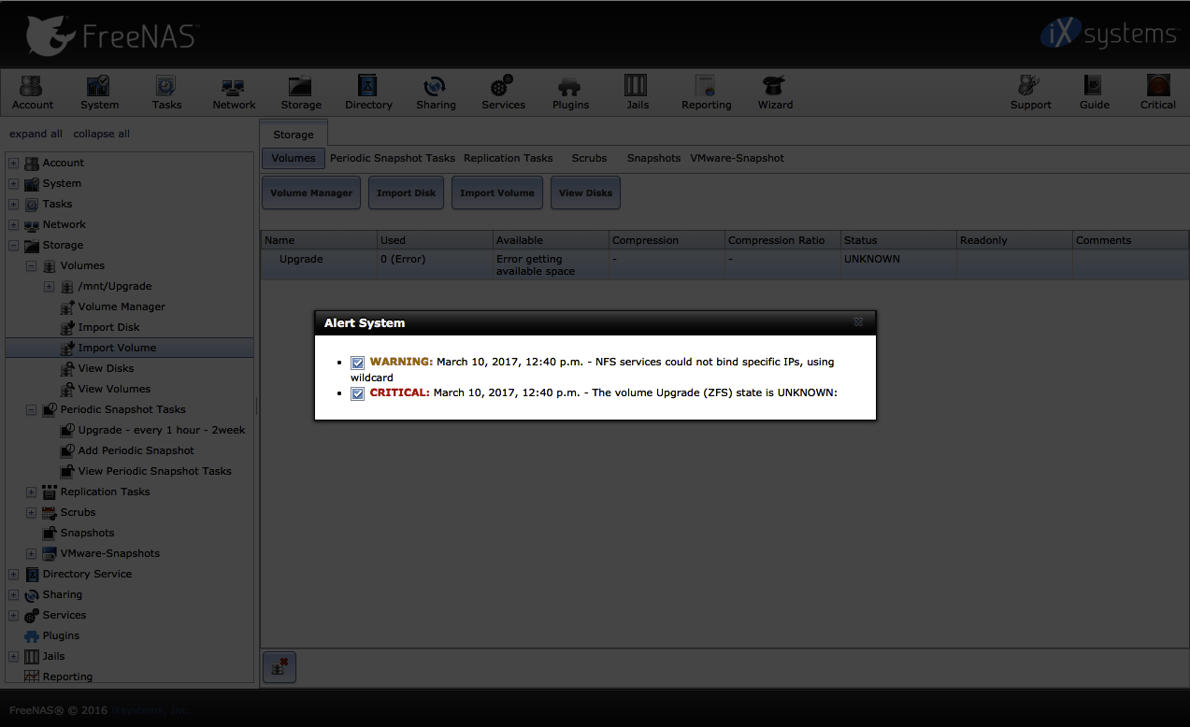Image resolution: width=1190 pixels, height=727 pixels.
Task: Click the Critical alert icon
Action: point(1157,93)
